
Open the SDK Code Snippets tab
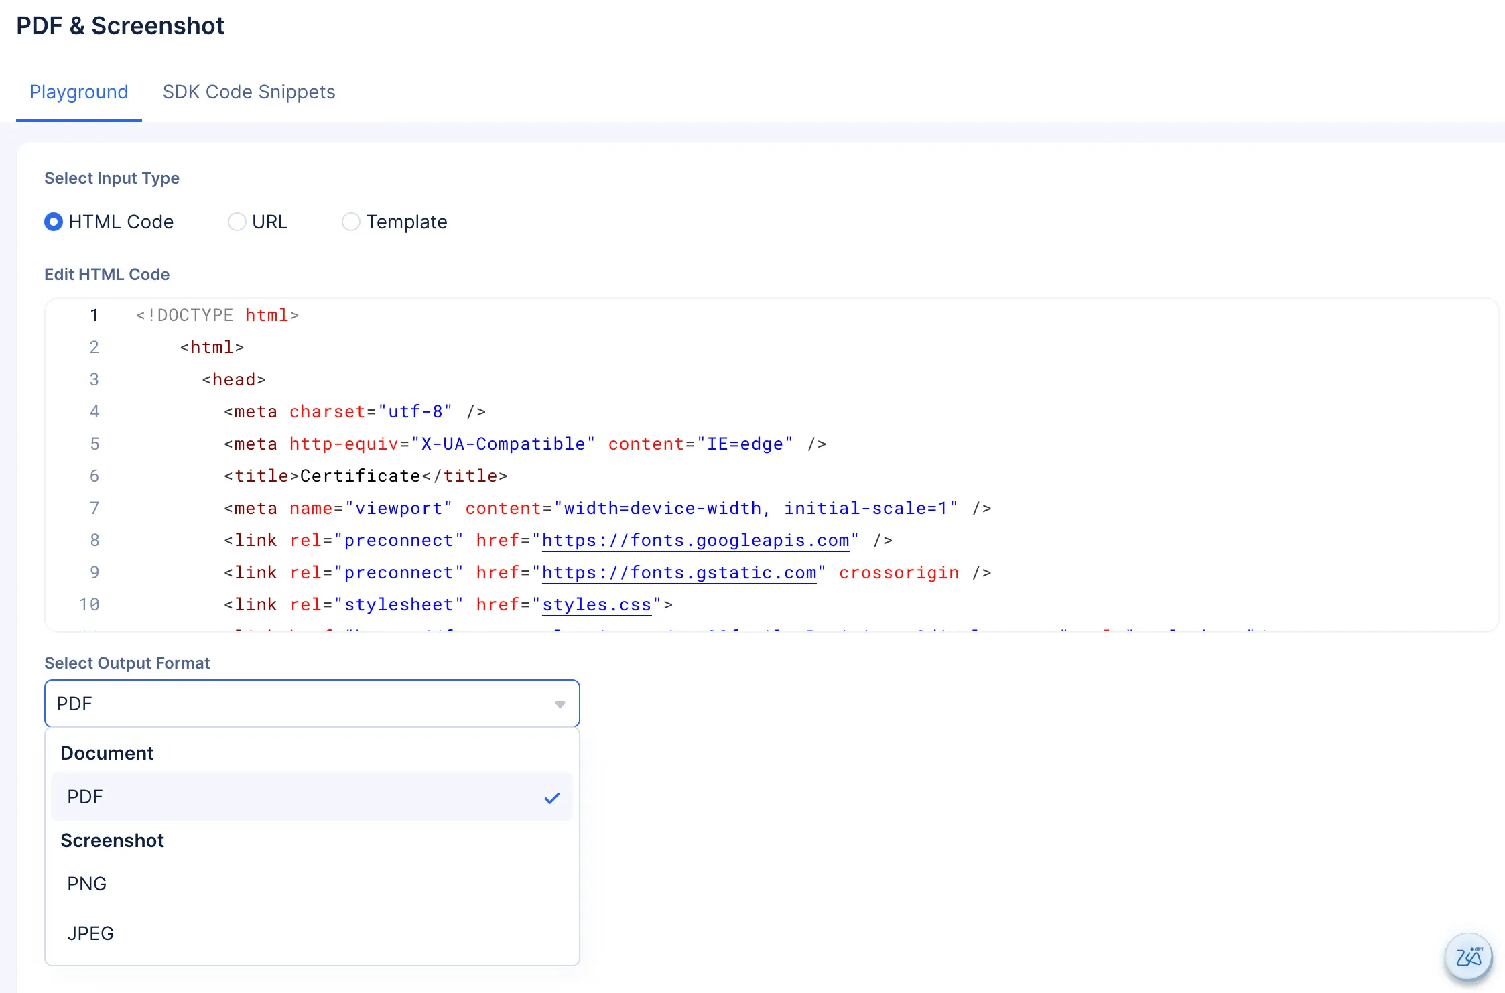click(x=249, y=92)
